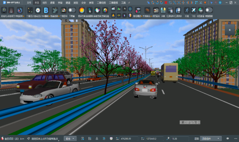
Task: Click the initialize gear icon in the ribbon
Action: click(x=4, y=10)
